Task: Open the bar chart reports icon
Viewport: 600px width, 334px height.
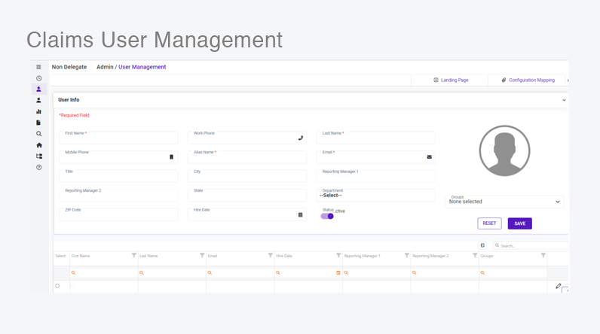Action: (38, 111)
